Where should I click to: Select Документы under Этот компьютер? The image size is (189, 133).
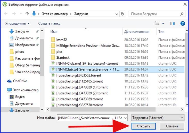click(21, 103)
